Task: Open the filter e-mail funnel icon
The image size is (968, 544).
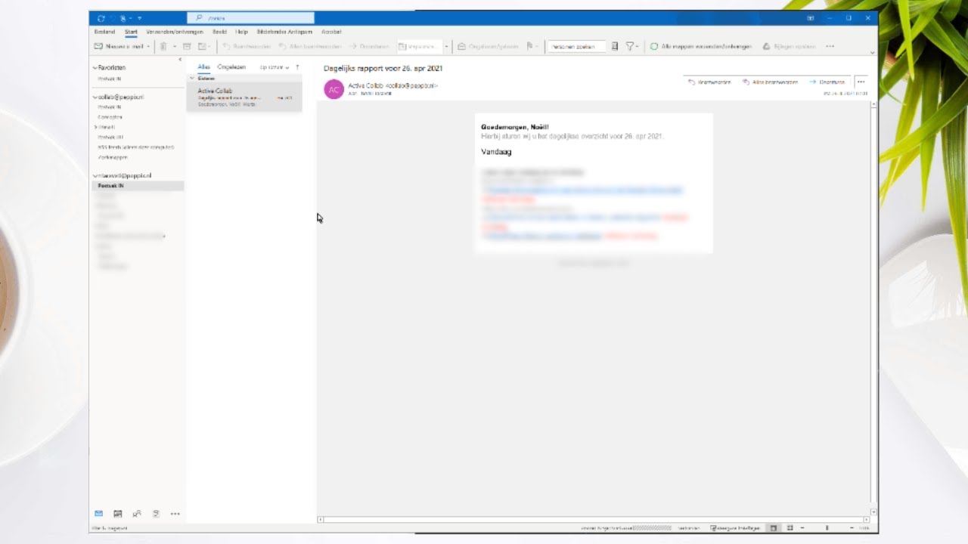Action: pyautogui.click(x=629, y=46)
